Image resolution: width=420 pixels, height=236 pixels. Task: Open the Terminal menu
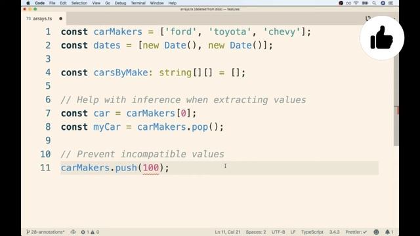[138, 3]
